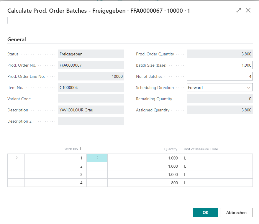Click Prod. Order Line No. value 10000

(x=91, y=76)
